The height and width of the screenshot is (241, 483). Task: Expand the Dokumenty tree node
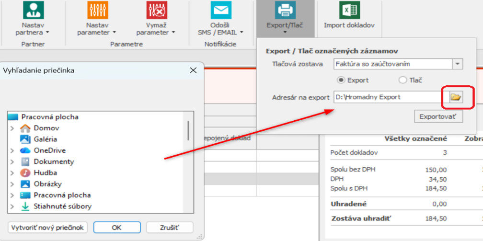pos(12,162)
